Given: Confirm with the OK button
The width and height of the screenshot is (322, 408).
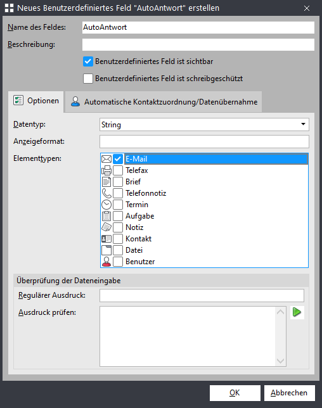Looking at the screenshot, I should coord(235,393).
